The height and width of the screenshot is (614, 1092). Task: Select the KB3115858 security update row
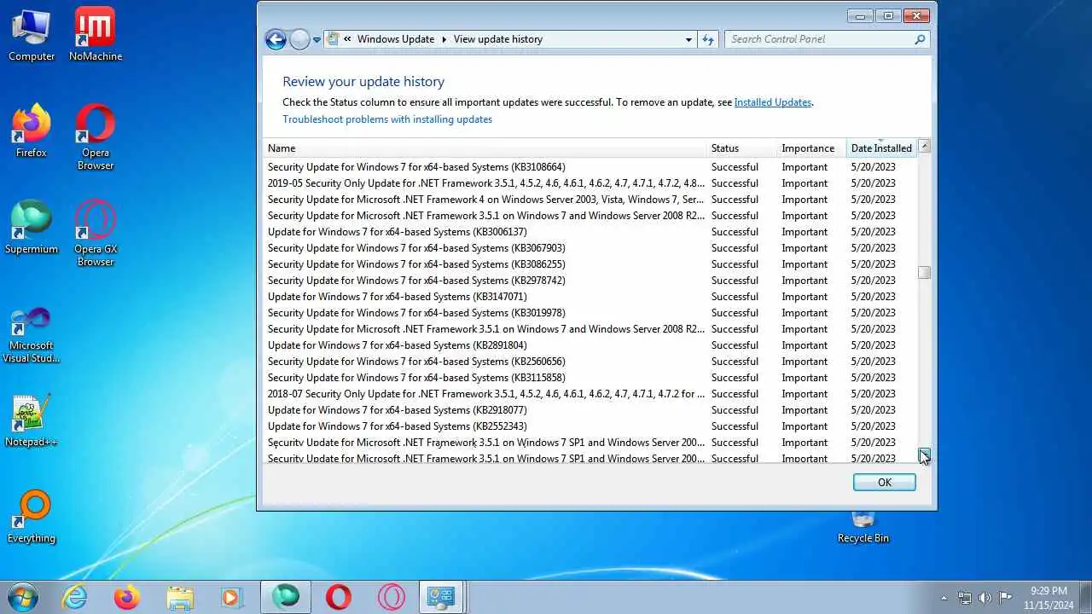pos(590,378)
